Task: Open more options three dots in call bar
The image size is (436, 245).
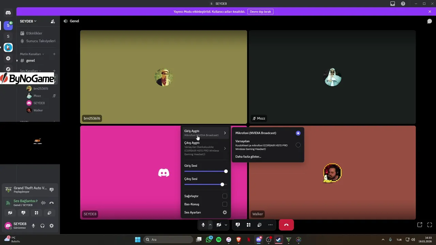Action: click(270, 225)
